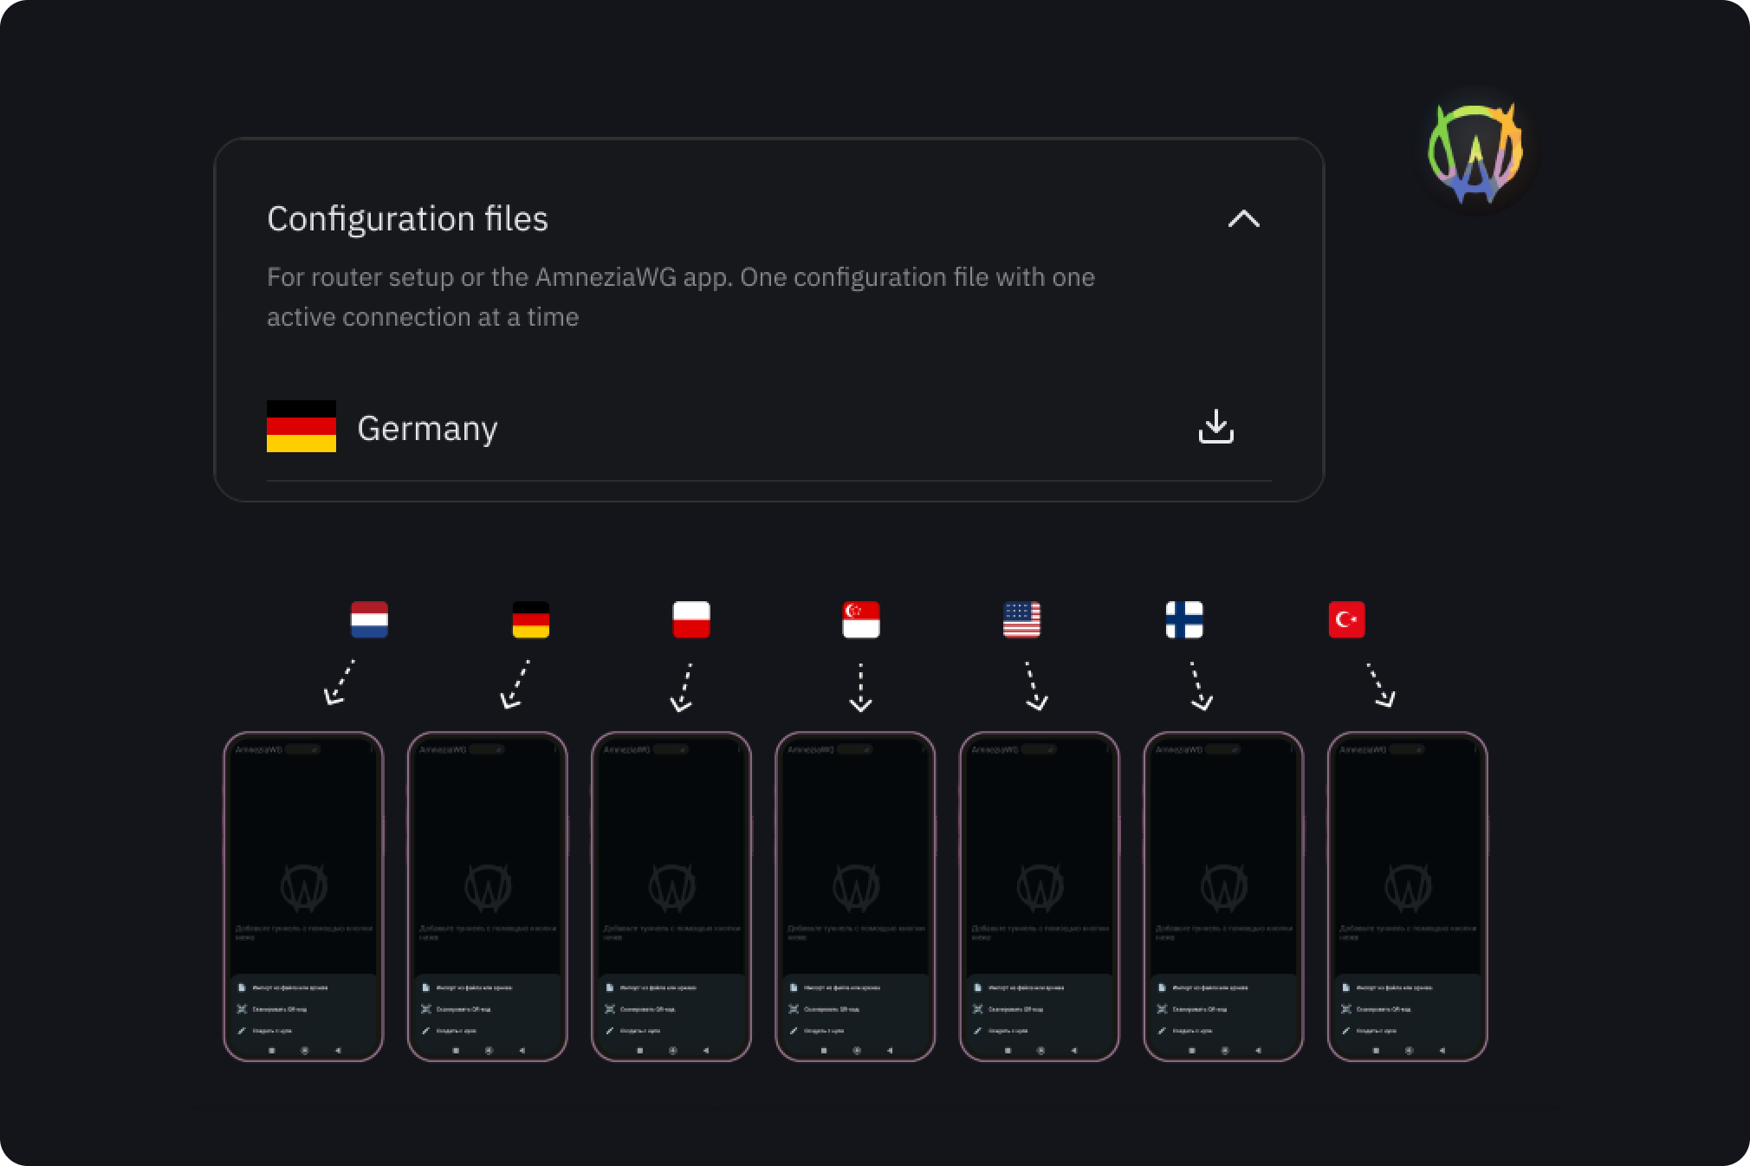The image size is (1750, 1166).
Task: Collapse the Configuration files section chevron
Action: click(x=1243, y=219)
